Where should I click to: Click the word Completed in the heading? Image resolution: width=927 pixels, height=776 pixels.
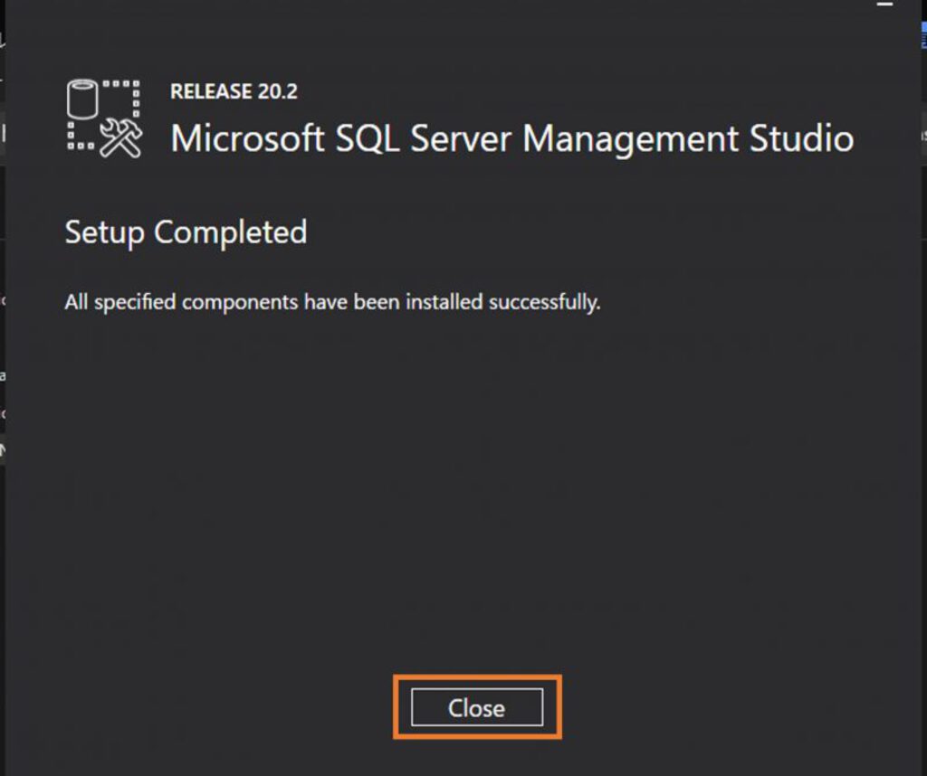tap(231, 232)
